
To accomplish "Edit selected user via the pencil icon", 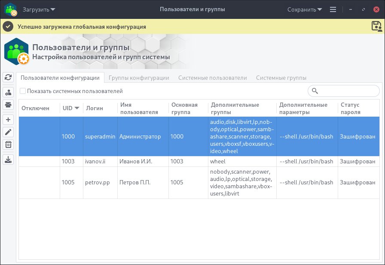I will [x=8, y=132].
